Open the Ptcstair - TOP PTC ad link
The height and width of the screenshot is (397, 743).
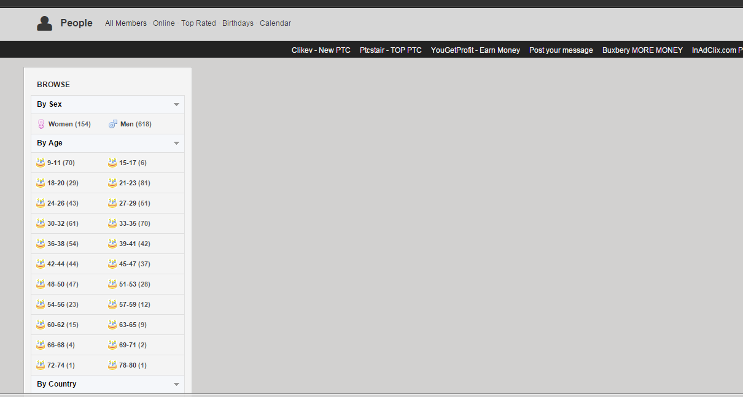[391, 50]
